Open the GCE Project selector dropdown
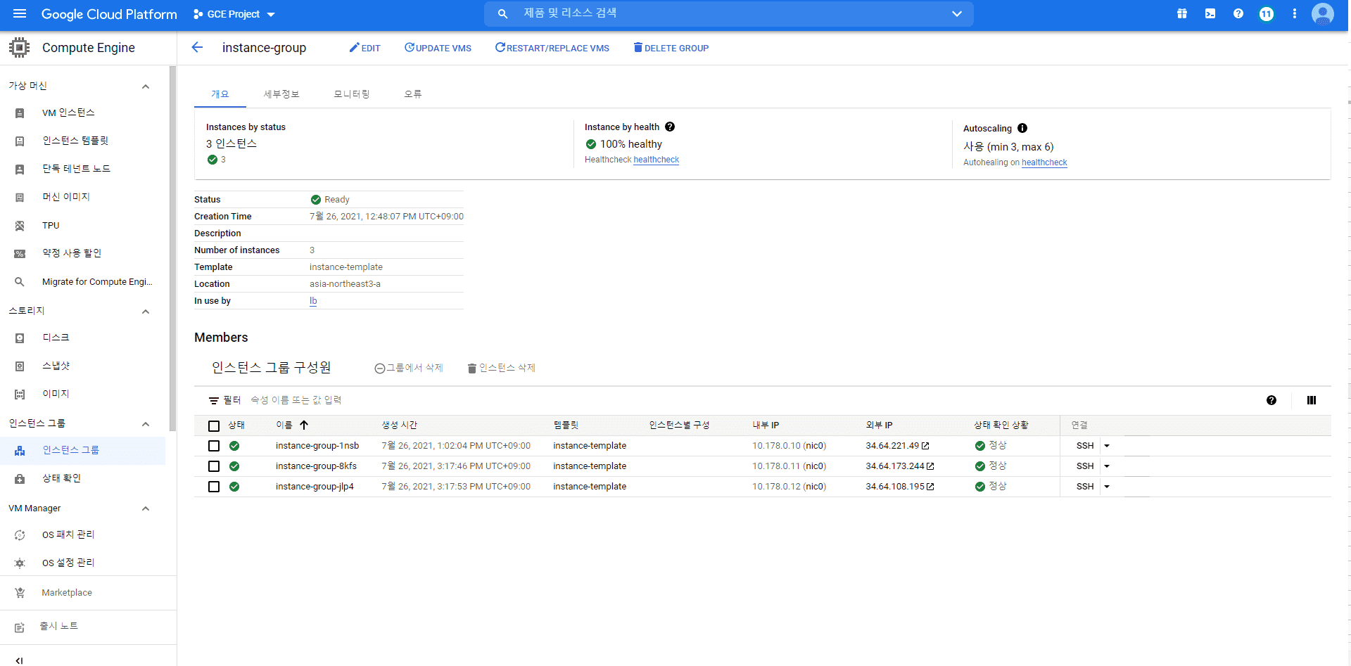The width and height of the screenshot is (1351, 666). click(x=234, y=14)
